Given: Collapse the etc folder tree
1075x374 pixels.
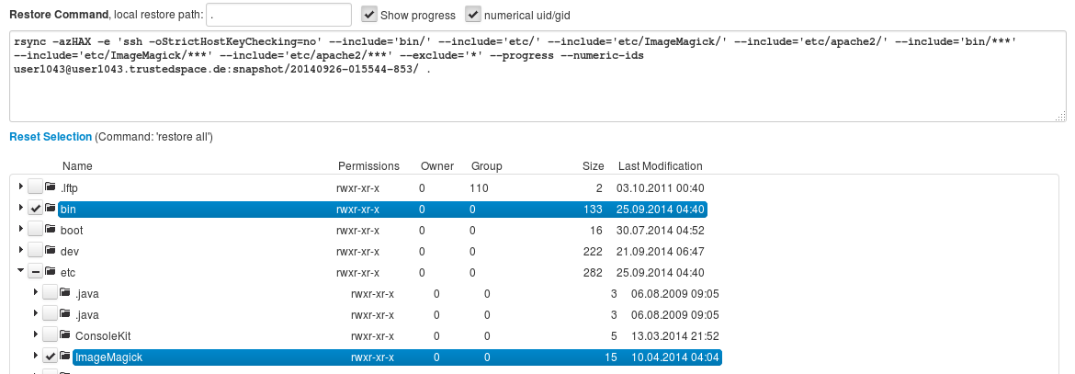Looking at the screenshot, I should pyautogui.click(x=21, y=273).
